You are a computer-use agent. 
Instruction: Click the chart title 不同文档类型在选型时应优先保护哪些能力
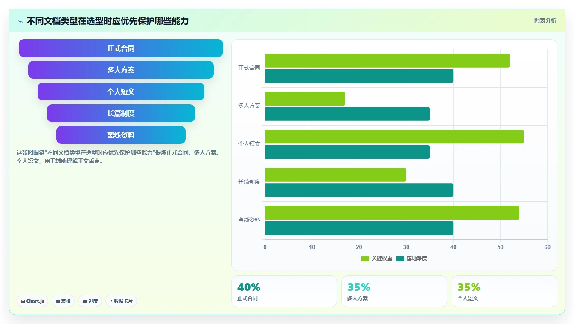point(108,21)
